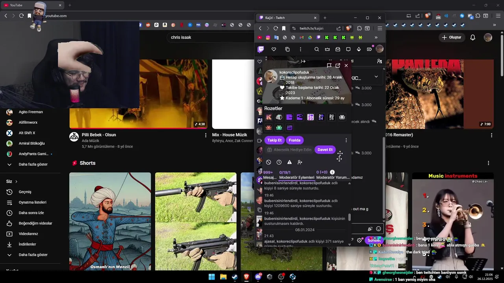
Task: Switch to the Kaijiri - Twitch tab
Action: tap(287, 18)
